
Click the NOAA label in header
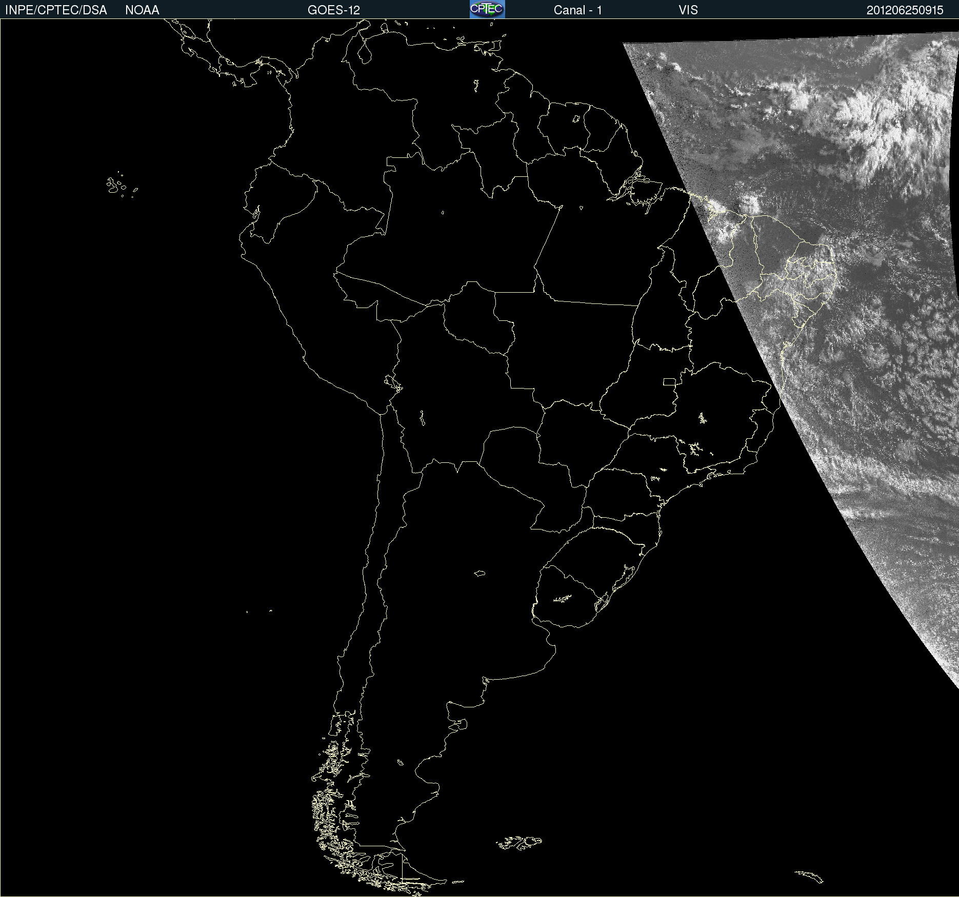coord(142,10)
